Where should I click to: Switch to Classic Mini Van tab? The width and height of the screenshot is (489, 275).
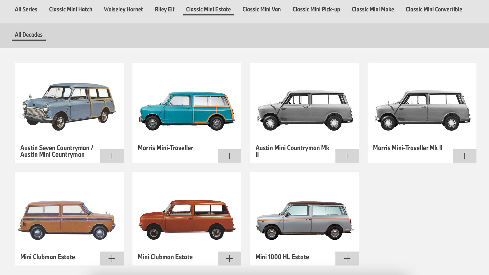pyautogui.click(x=262, y=9)
